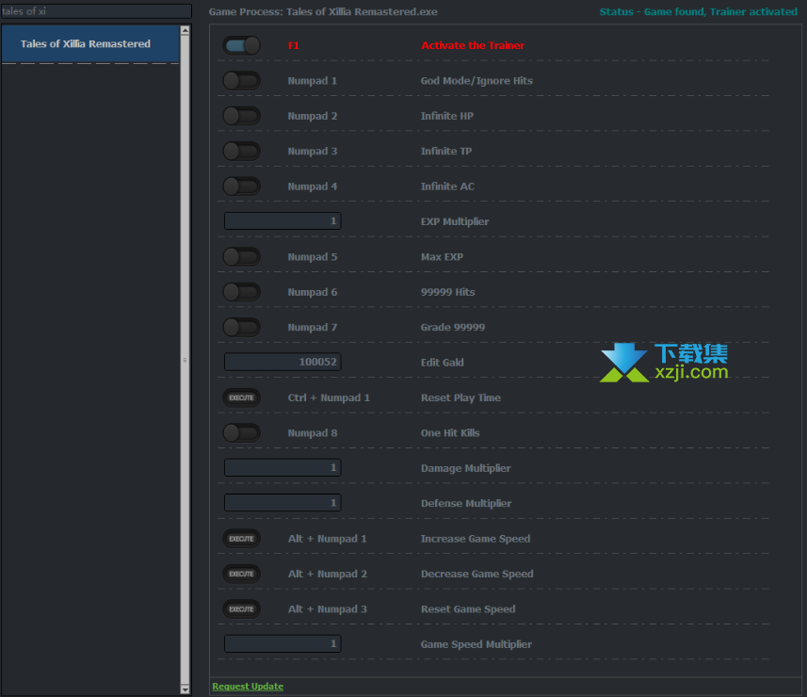Viewport: 807px width, 697px height.
Task: Select the Defense Multiplier input field
Action: pos(282,504)
